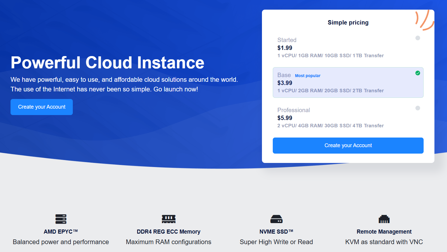Click the NVME SSD drive icon

[x=276, y=219]
